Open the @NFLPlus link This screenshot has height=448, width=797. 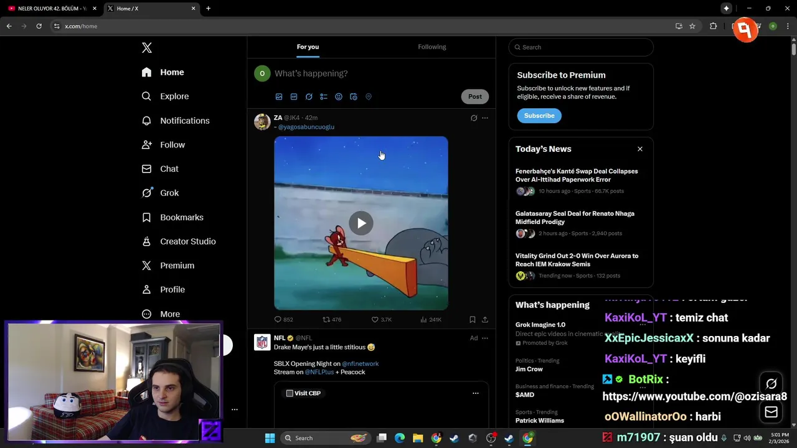coord(319,372)
